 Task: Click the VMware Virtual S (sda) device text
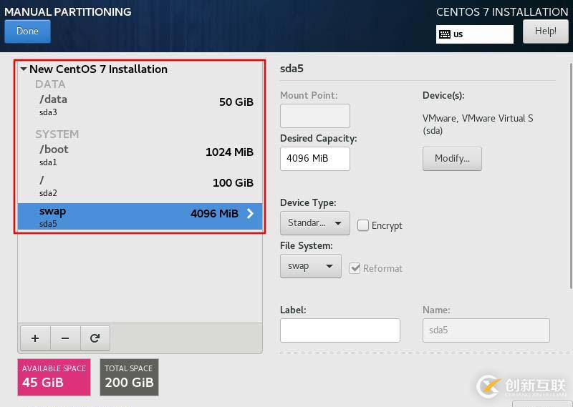click(478, 124)
